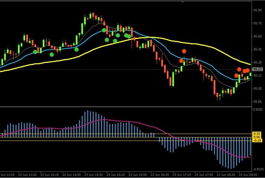Click the 0.8285 indicator maximum label
Screen dimensions: 265x178
pyautogui.click(x=258, y=109)
